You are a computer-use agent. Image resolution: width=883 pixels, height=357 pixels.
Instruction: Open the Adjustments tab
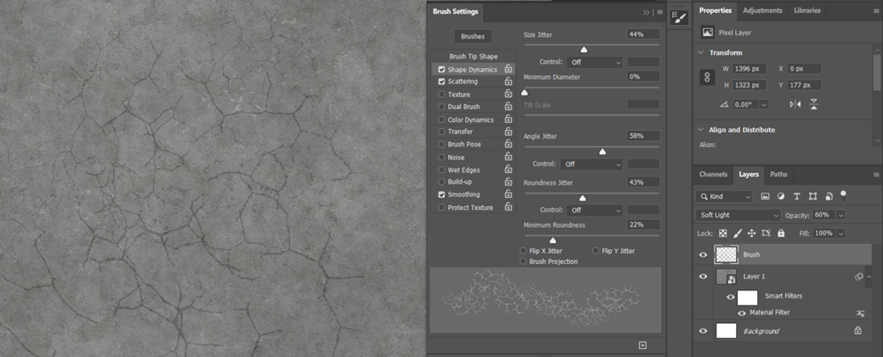762,10
